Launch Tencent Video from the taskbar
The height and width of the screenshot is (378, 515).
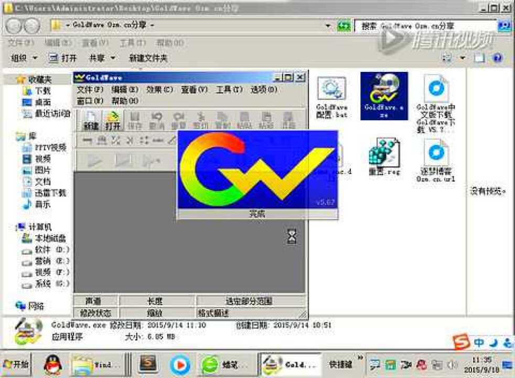180,364
